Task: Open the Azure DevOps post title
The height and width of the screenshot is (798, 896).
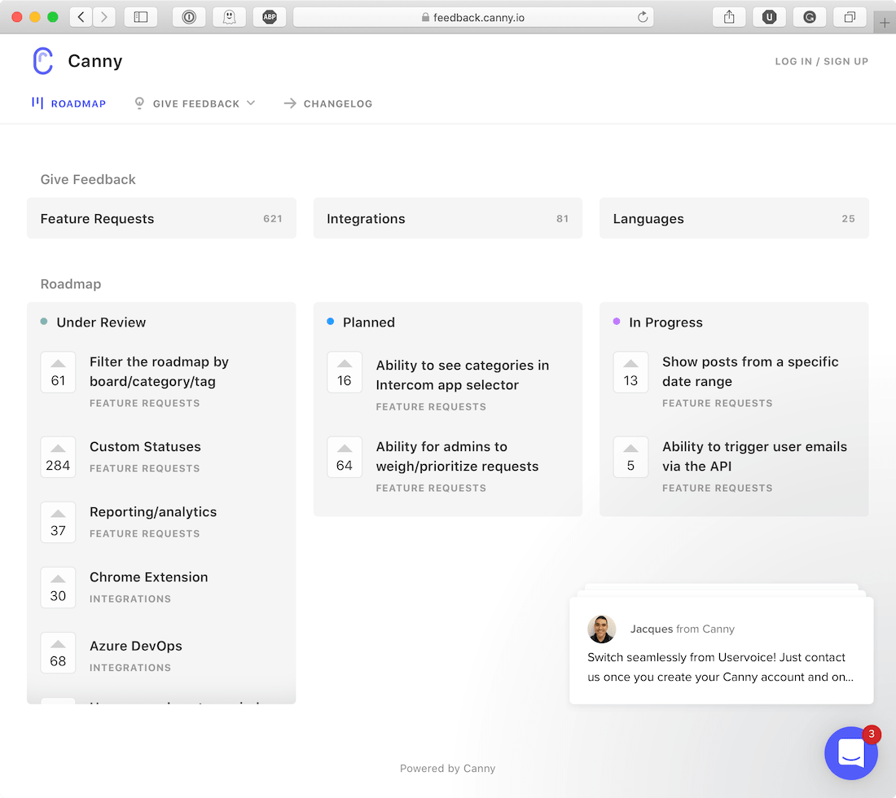Action: (136, 646)
